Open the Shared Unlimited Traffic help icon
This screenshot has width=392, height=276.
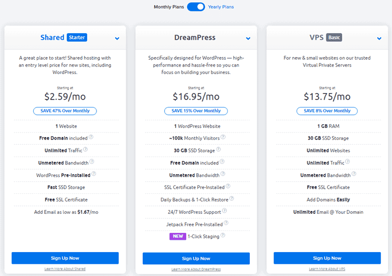click(85, 149)
